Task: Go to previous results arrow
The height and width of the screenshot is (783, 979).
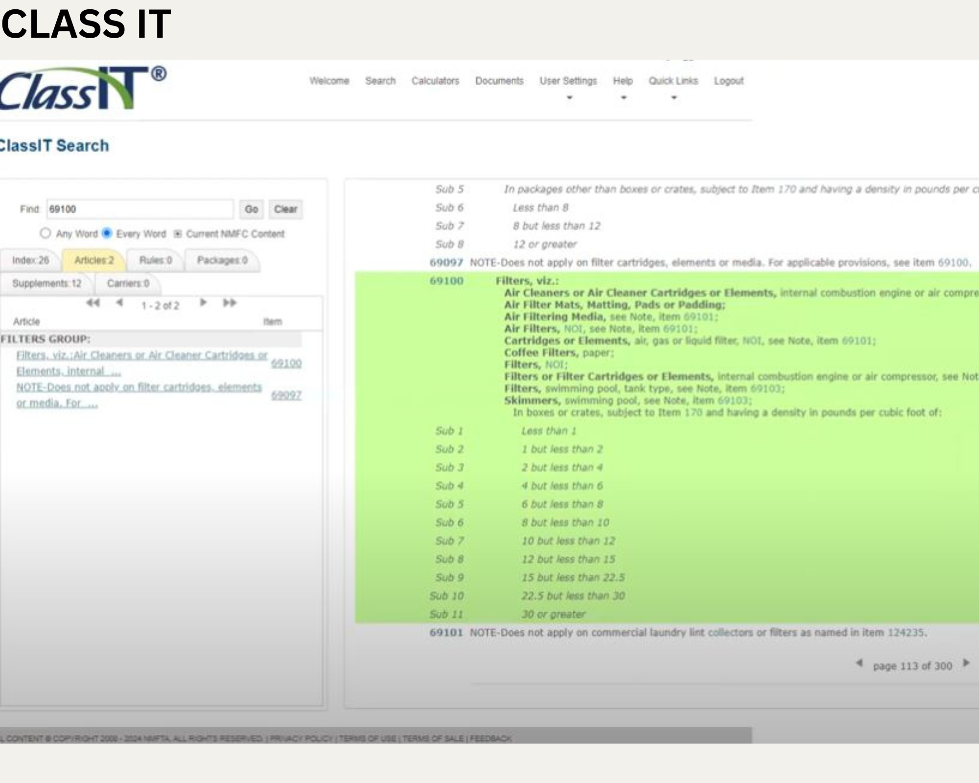Action: pyautogui.click(x=119, y=303)
